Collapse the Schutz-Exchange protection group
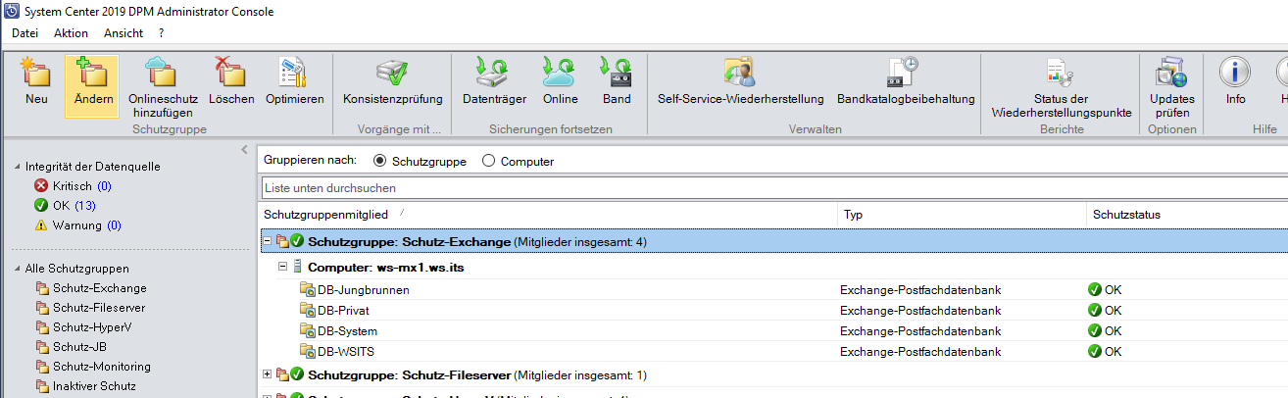The width and height of the screenshot is (1288, 398). [x=268, y=241]
